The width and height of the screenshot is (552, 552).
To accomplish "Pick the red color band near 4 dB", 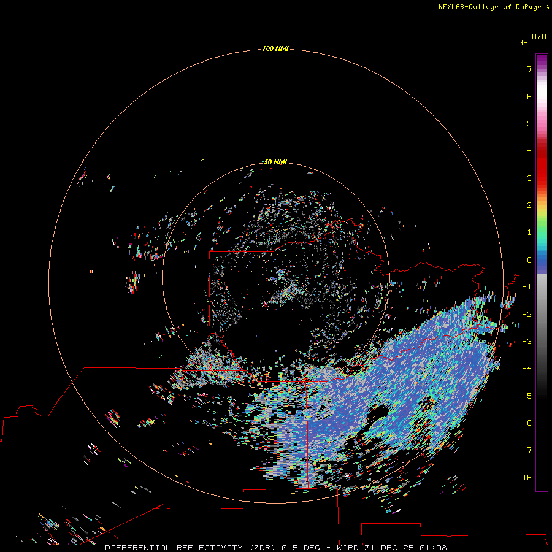I will 542,151.
